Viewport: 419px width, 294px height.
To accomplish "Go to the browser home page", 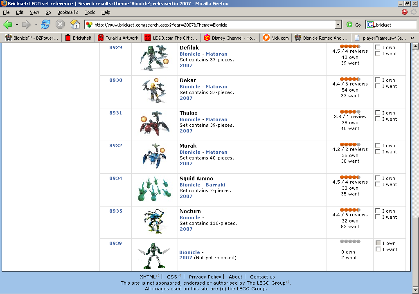I will (x=75, y=25).
